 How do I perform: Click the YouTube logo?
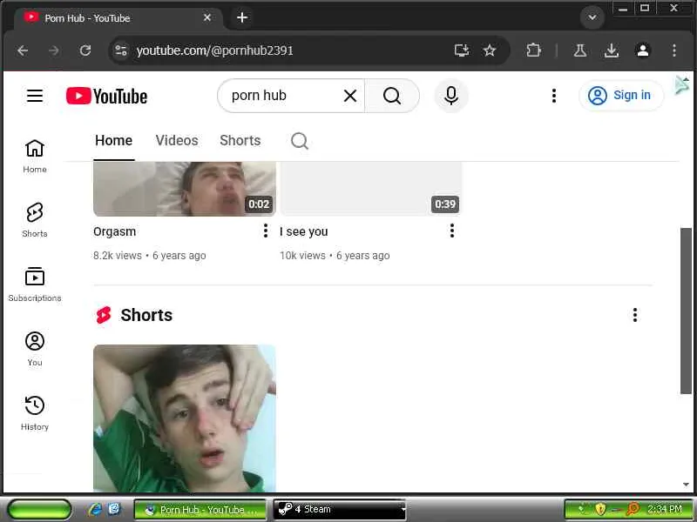tap(106, 96)
